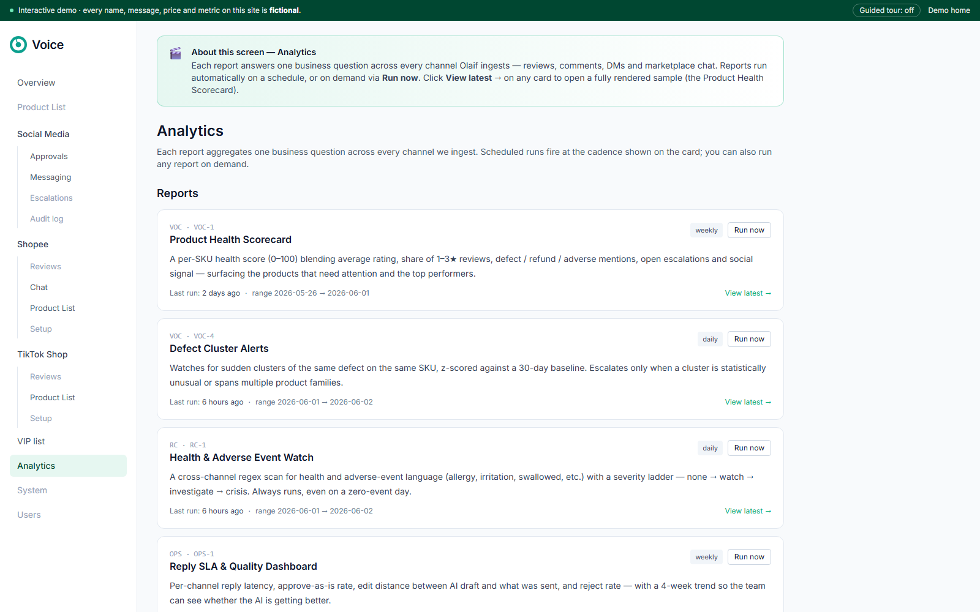Click the Voice logo icon

click(18, 45)
